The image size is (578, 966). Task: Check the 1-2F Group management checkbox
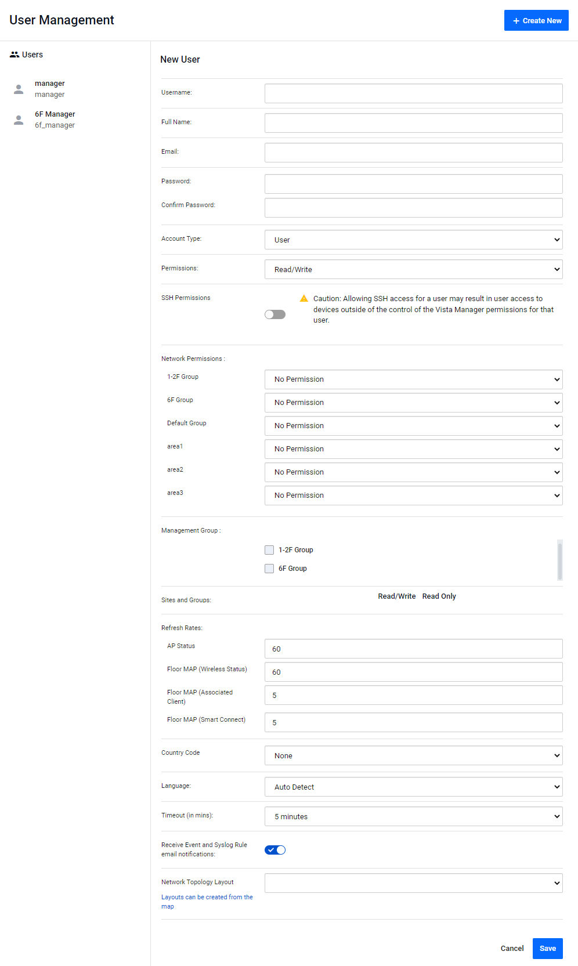(x=269, y=550)
